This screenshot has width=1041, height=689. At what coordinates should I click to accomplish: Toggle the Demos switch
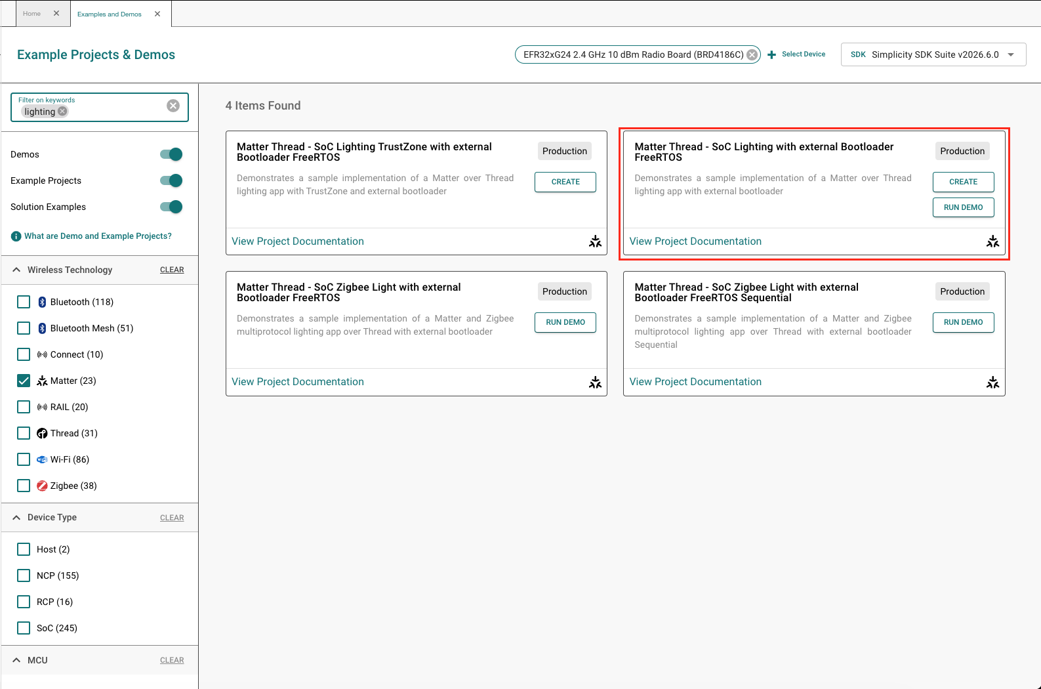[x=171, y=154]
